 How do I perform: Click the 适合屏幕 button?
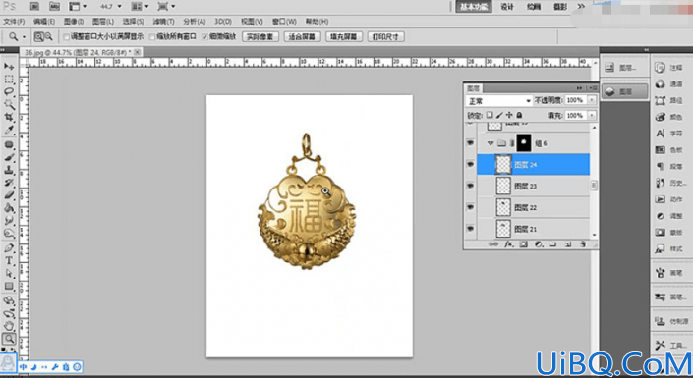click(303, 37)
